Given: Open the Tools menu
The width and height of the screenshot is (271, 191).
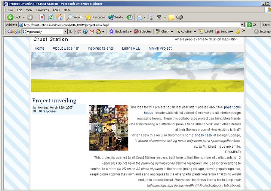Looking at the screenshot, I should 56,10.
